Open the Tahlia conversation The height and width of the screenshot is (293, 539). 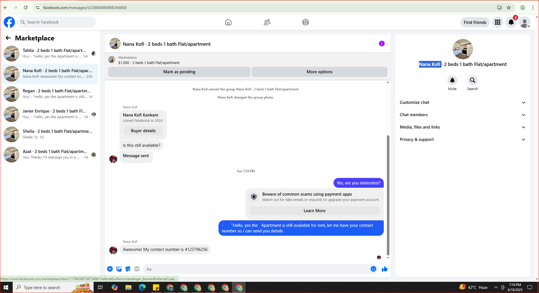(x=50, y=53)
